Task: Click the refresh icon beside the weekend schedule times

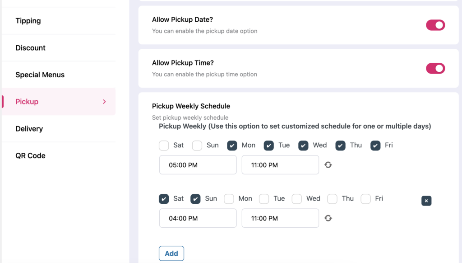Action: tap(328, 218)
